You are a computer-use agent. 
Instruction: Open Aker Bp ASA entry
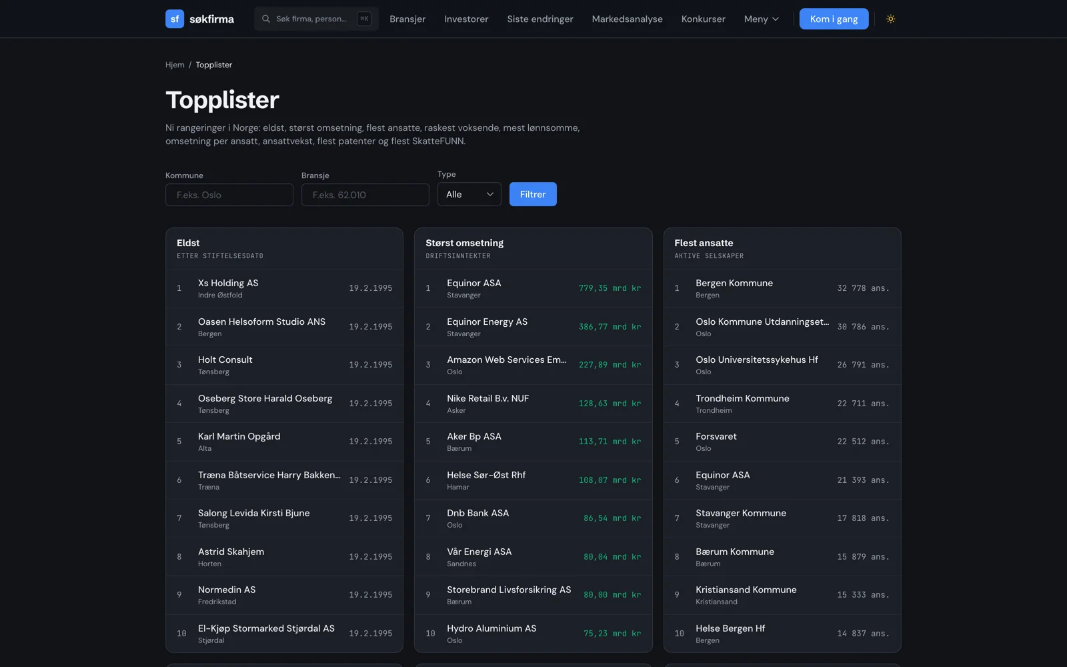point(533,442)
